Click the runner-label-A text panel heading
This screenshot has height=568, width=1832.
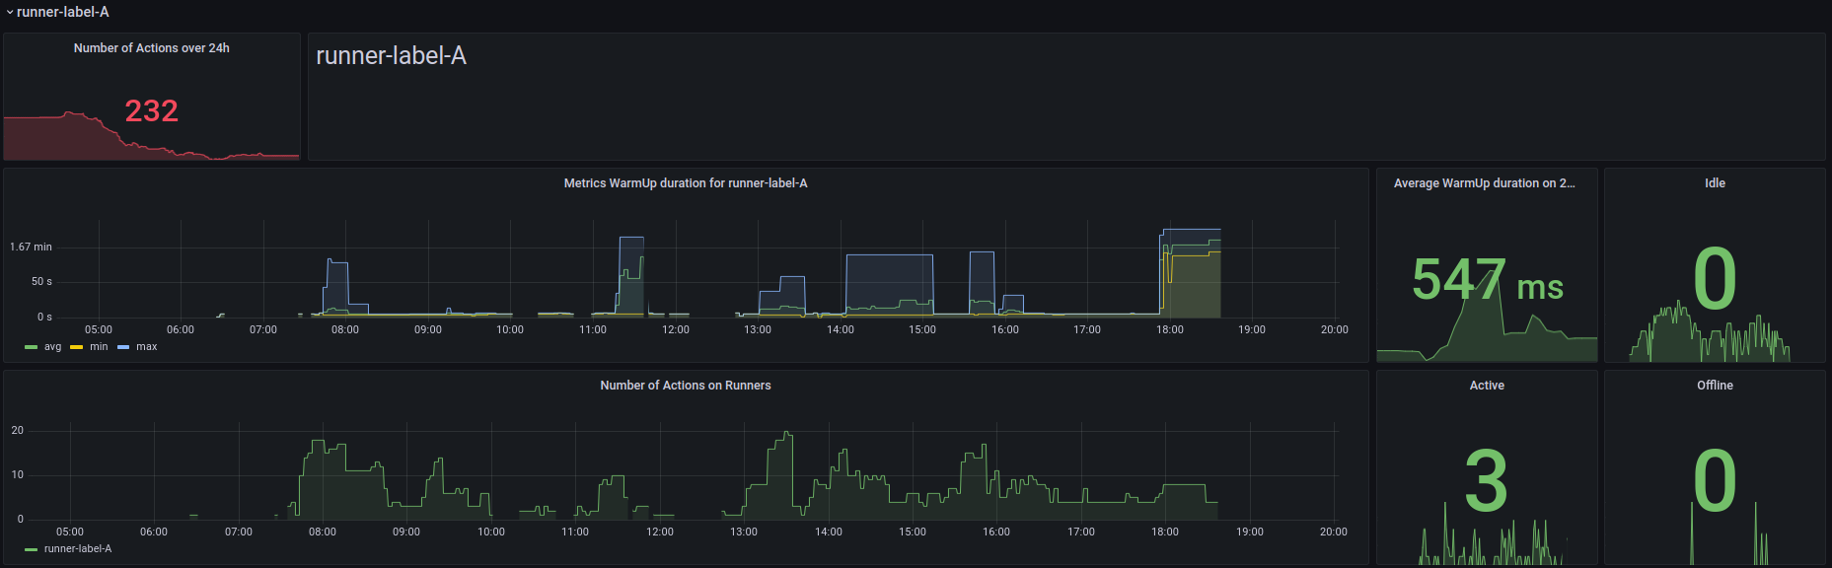pyautogui.click(x=391, y=56)
